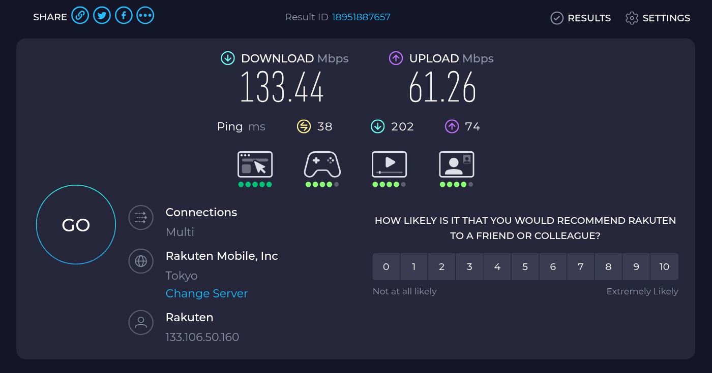Click the web browsing experience icon
Screen dimensions: 712x373
255,164
